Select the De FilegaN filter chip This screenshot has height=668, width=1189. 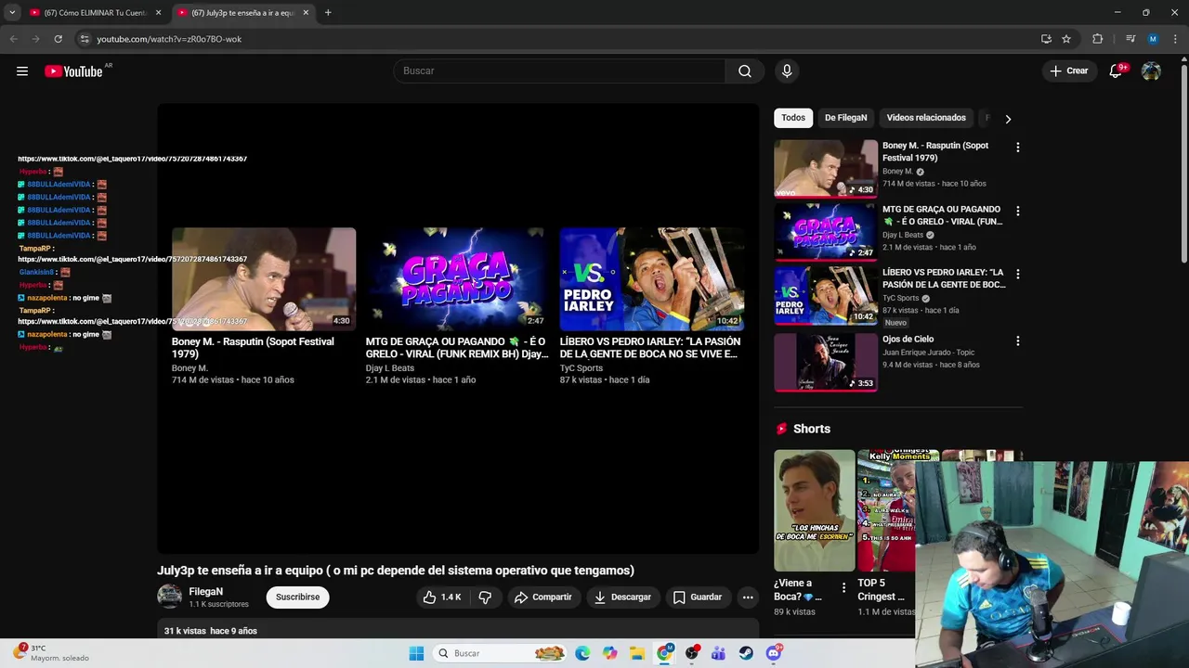846,118
